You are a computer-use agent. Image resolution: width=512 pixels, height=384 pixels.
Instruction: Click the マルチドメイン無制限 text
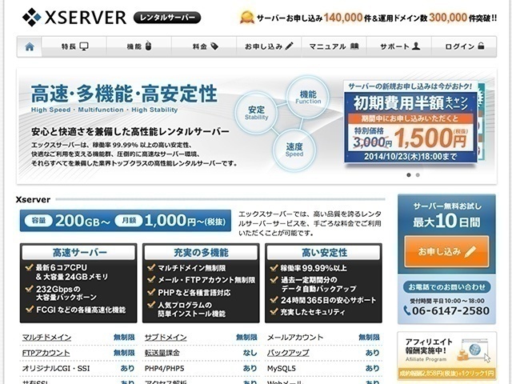(x=192, y=268)
